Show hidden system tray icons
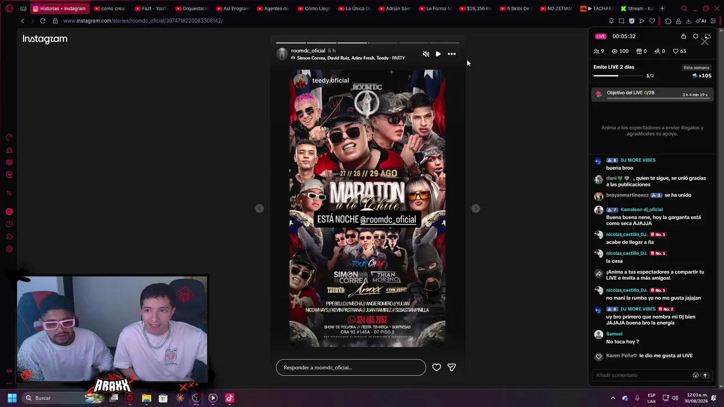This screenshot has height=407, width=724. (613, 398)
